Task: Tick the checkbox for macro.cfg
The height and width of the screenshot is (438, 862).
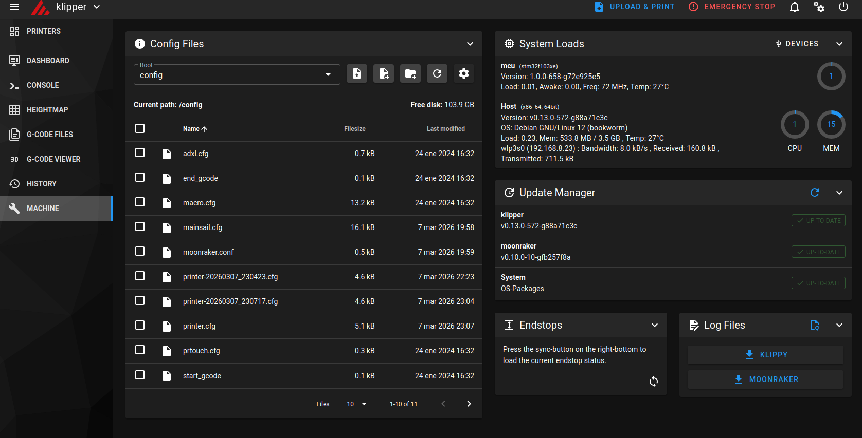Action: (x=140, y=202)
